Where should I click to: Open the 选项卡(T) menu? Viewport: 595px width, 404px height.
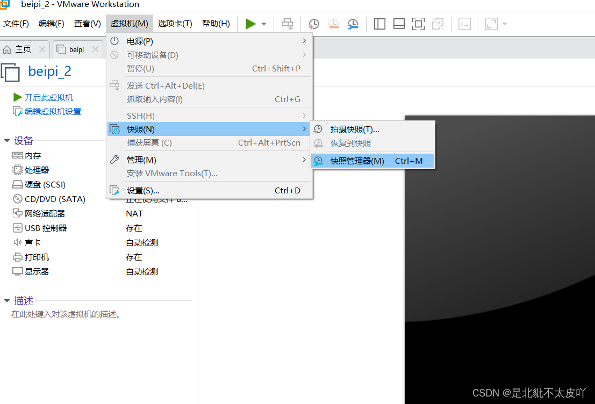coord(175,24)
